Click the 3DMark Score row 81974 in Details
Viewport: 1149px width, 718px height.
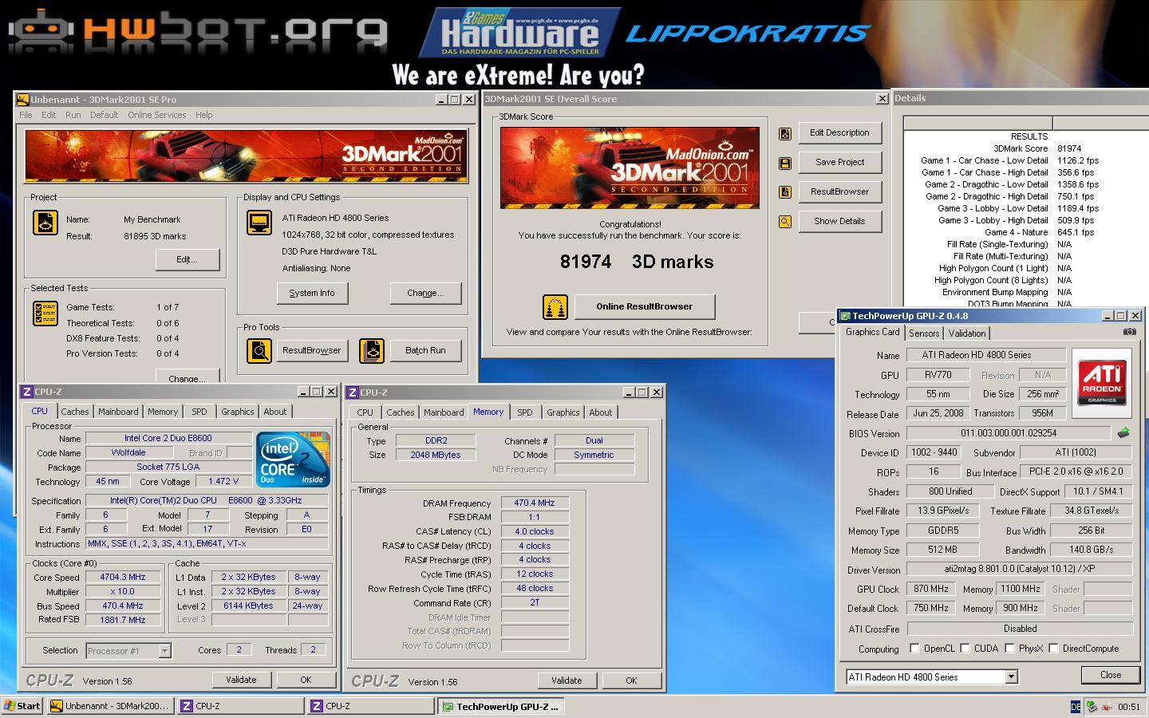pyautogui.click(x=1026, y=148)
